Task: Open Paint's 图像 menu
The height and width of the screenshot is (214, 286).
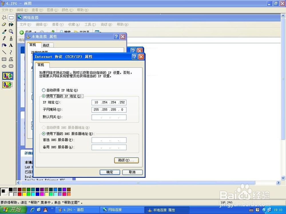Action: [x=52, y=10]
